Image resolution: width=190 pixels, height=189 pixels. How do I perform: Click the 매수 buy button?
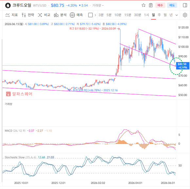tap(160, 5)
